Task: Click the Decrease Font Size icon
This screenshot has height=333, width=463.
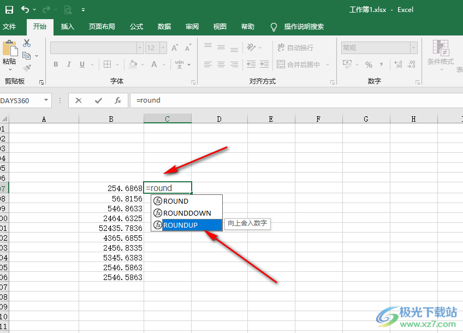Action: (x=188, y=48)
